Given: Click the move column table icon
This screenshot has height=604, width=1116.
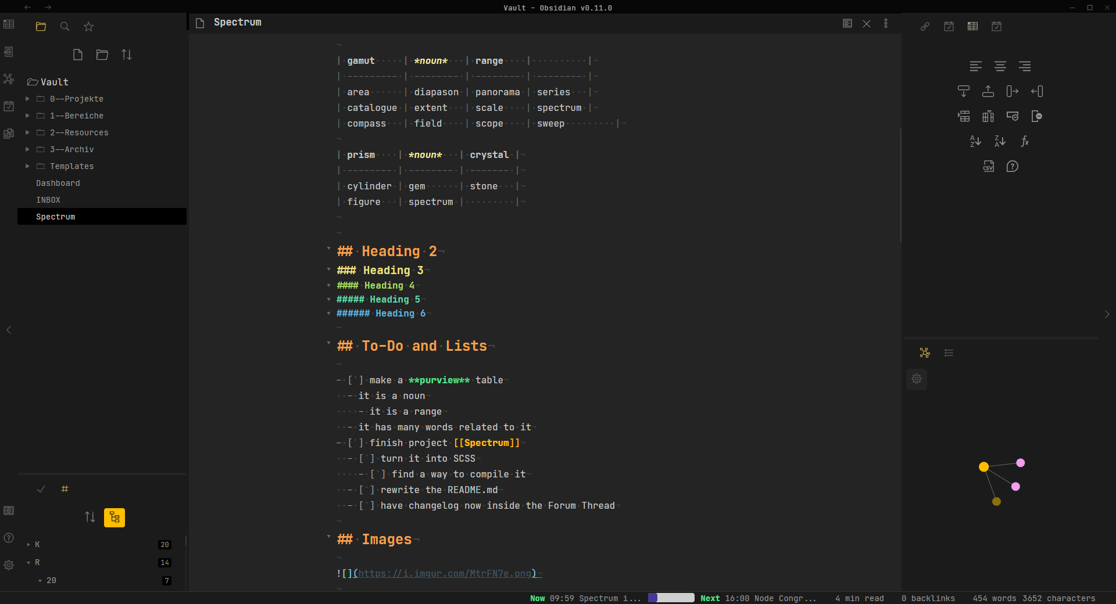Looking at the screenshot, I should coord(988,116).
